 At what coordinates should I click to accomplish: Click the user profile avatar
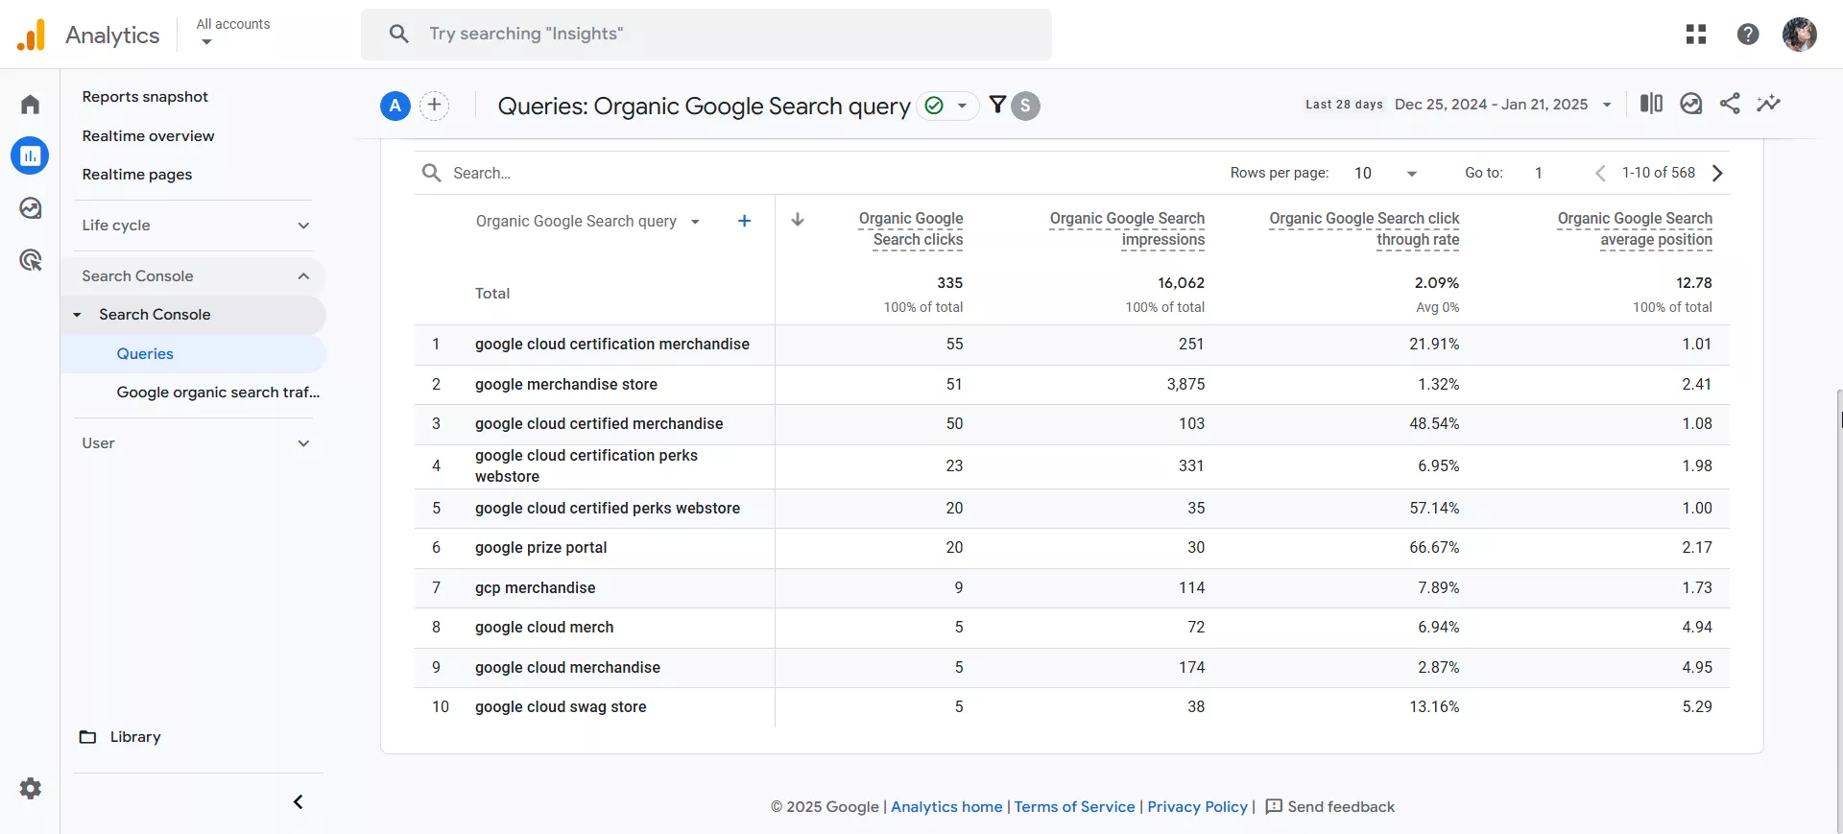(x=1800, y=35)
